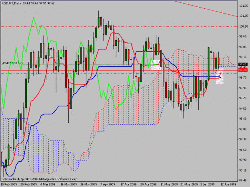The image size is (250, 187).
Task: Select price label 98.15 on the scale
Action: coord(244,57)
